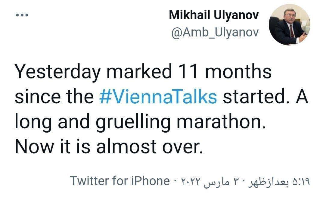Open Mikhail Ulyanov's profile picture
The width and height of the screenshot is (320, 197).
tap(289, 25)
